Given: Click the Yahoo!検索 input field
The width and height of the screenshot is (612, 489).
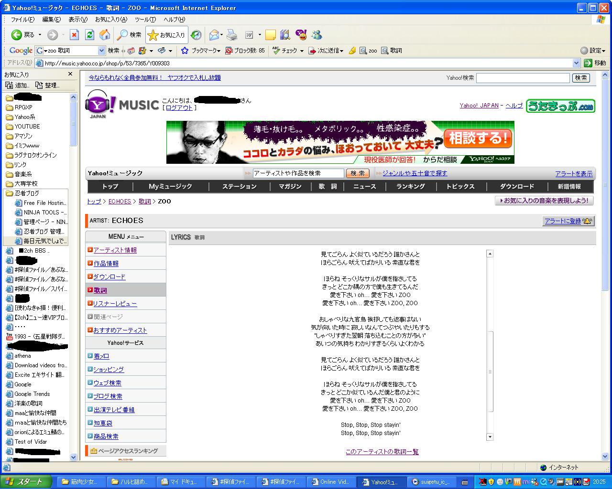Looking at the screenshot, I should tap(523, 78).
